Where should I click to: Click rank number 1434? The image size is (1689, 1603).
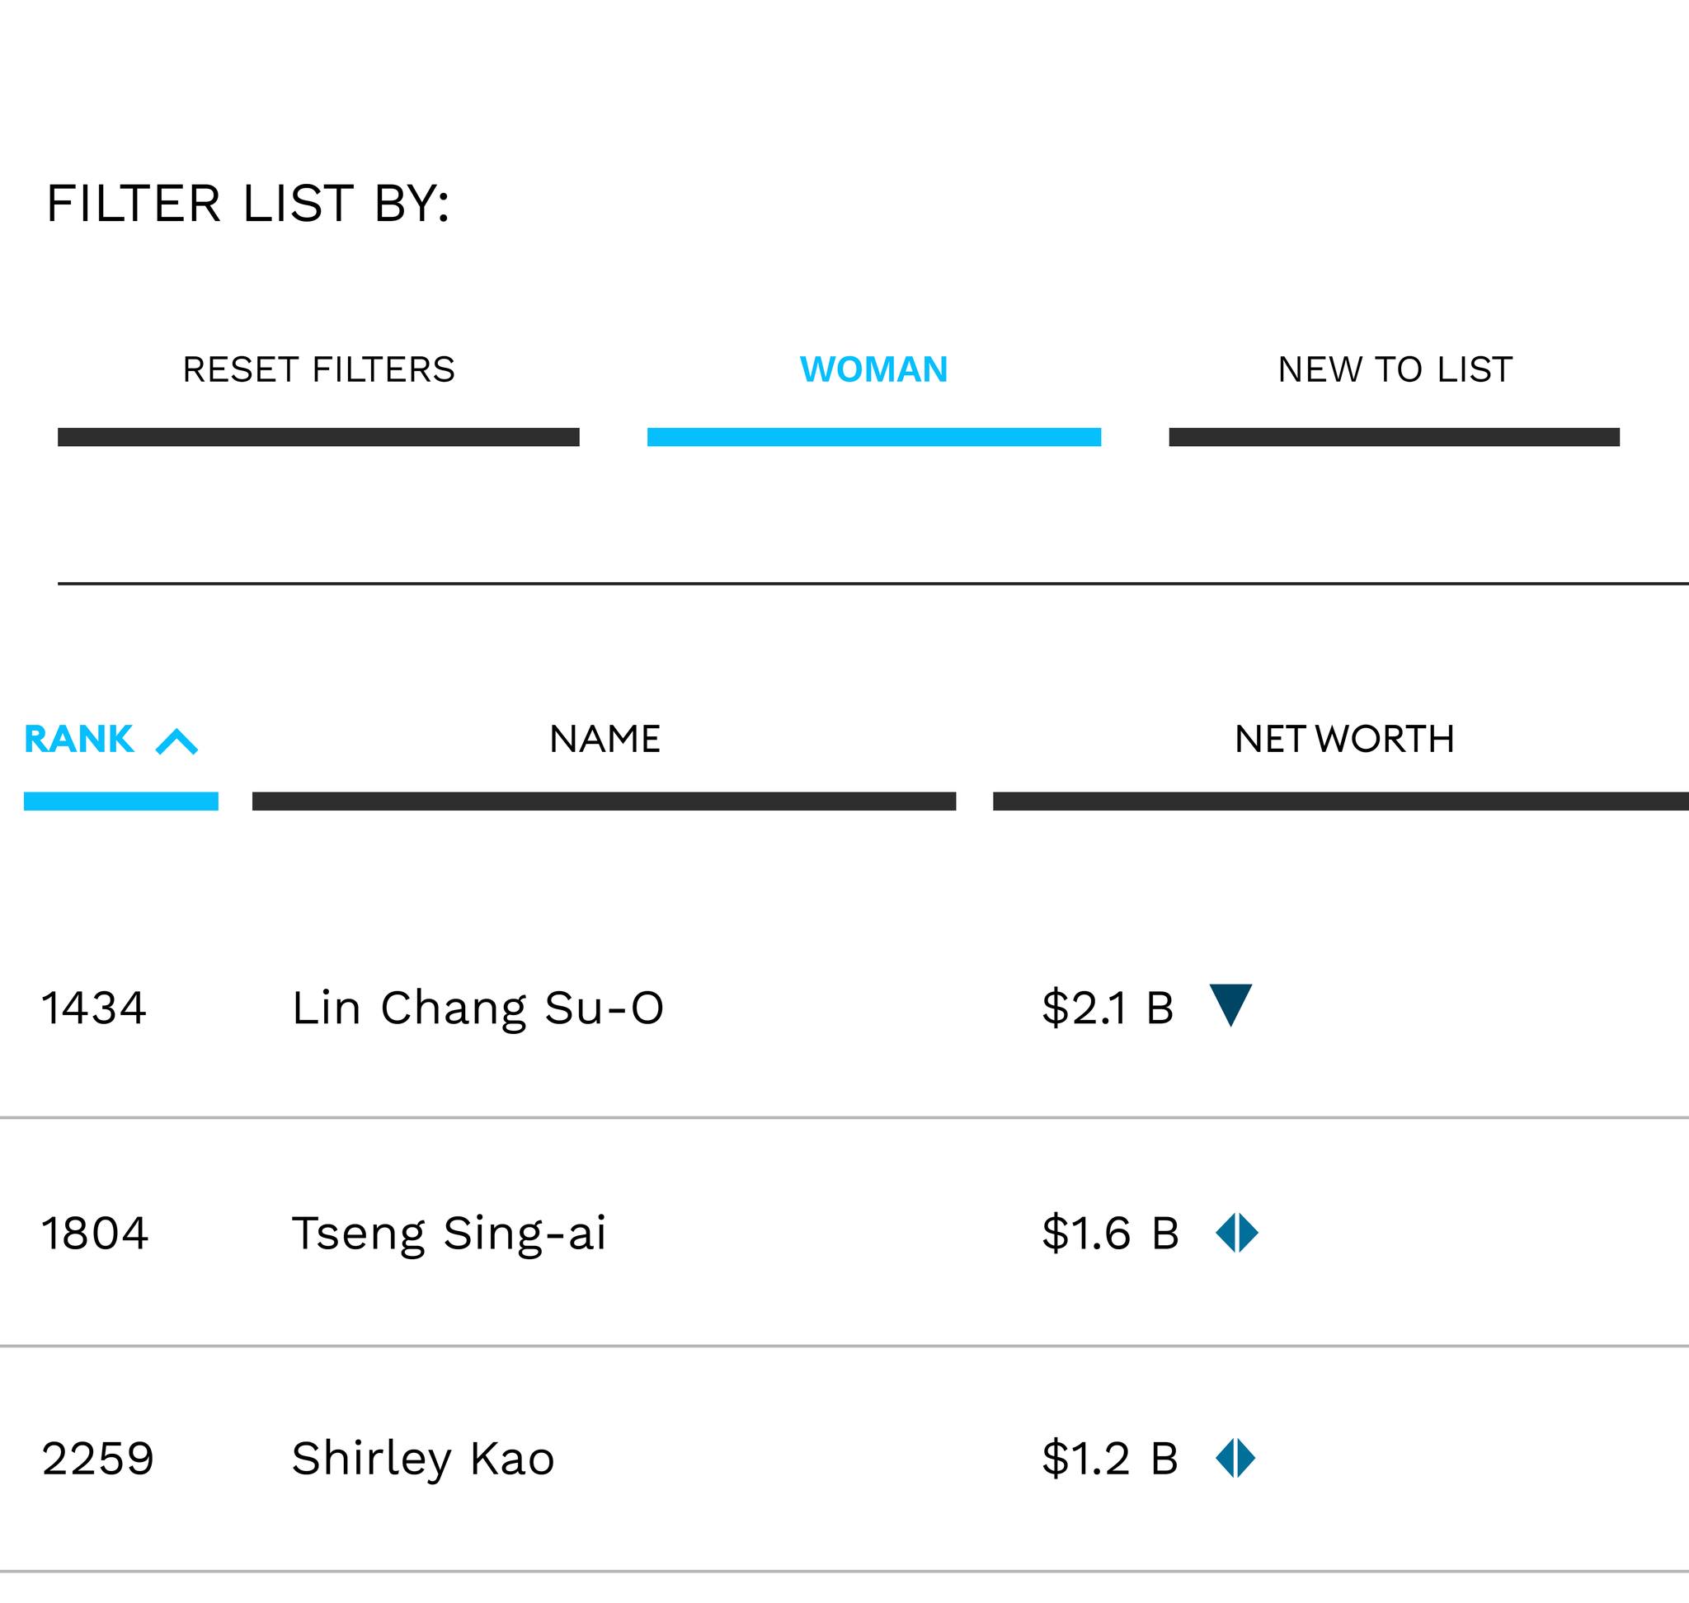pos(94,1008)
